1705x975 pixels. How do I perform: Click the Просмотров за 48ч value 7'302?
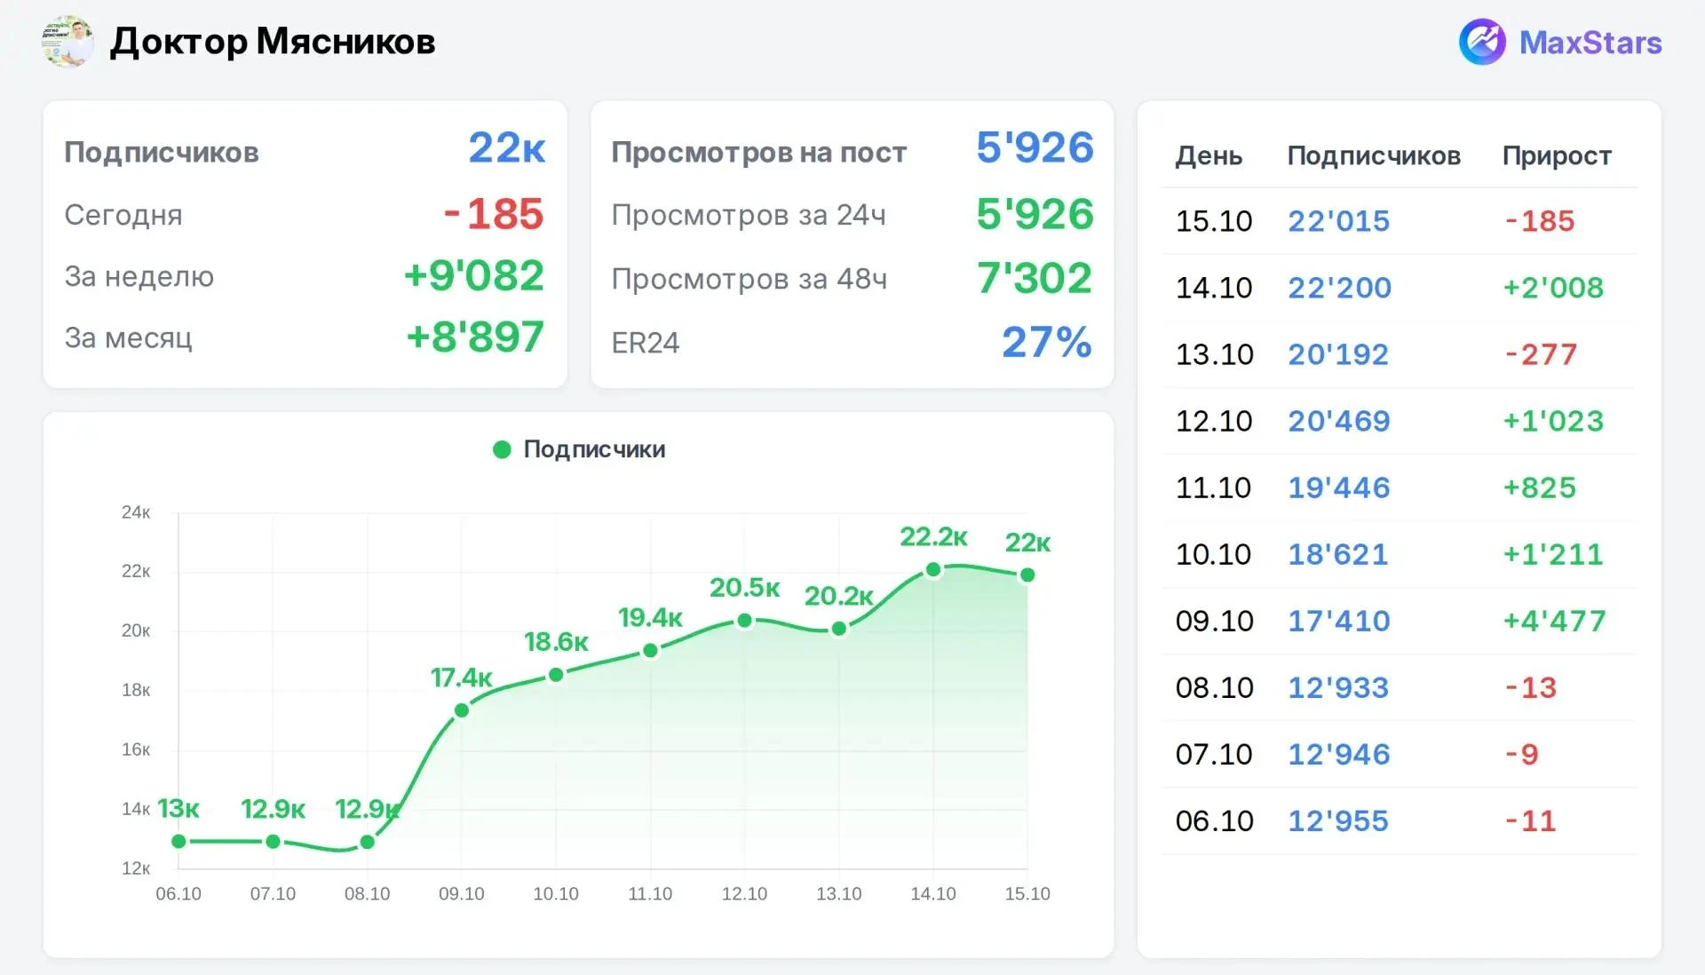1035,278
